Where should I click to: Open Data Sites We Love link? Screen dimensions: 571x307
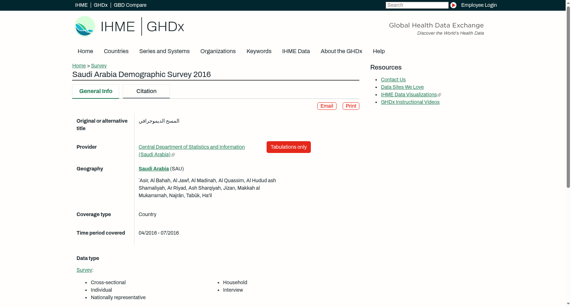402,87
